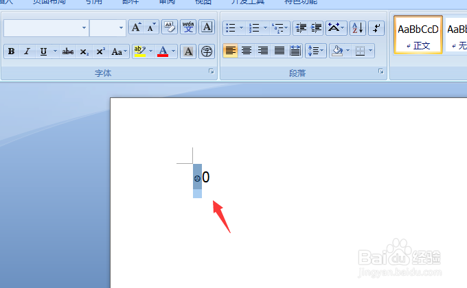Screen dimensions: 467x288
Task: Open borders dropdown arrow
Action: click(371, 51)
